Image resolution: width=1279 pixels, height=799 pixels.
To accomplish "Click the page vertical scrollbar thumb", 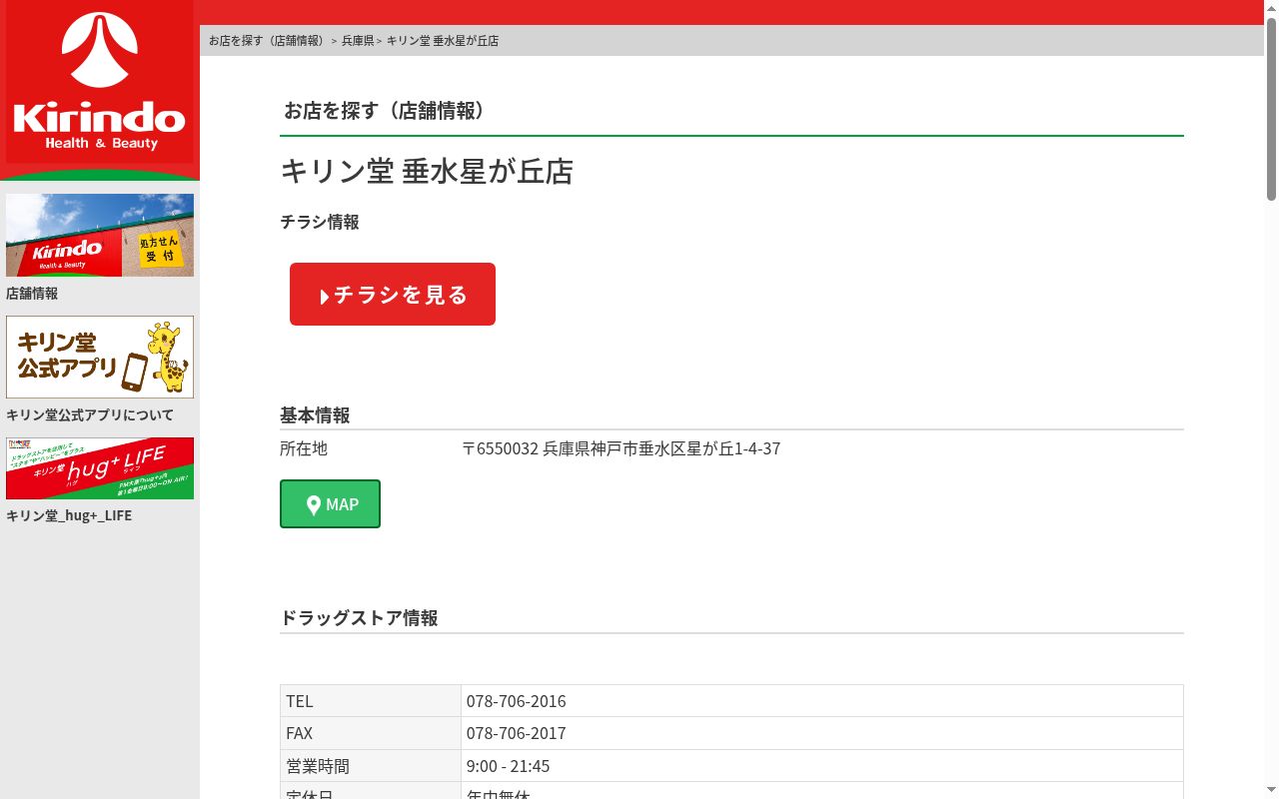I will click(1271, 108).
